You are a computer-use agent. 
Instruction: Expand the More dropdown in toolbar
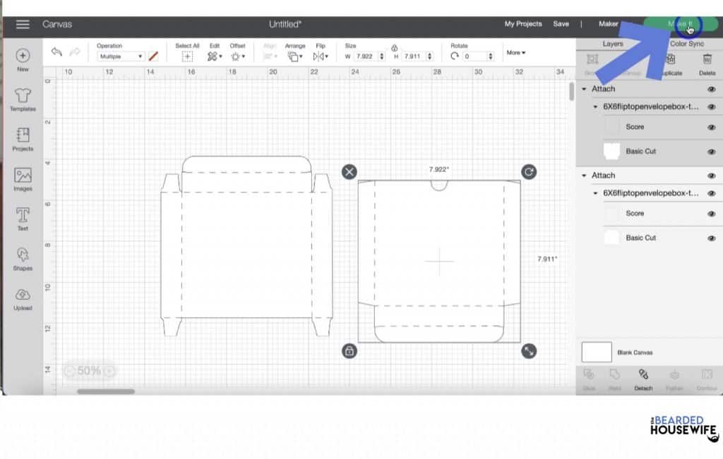coord(515,52)
